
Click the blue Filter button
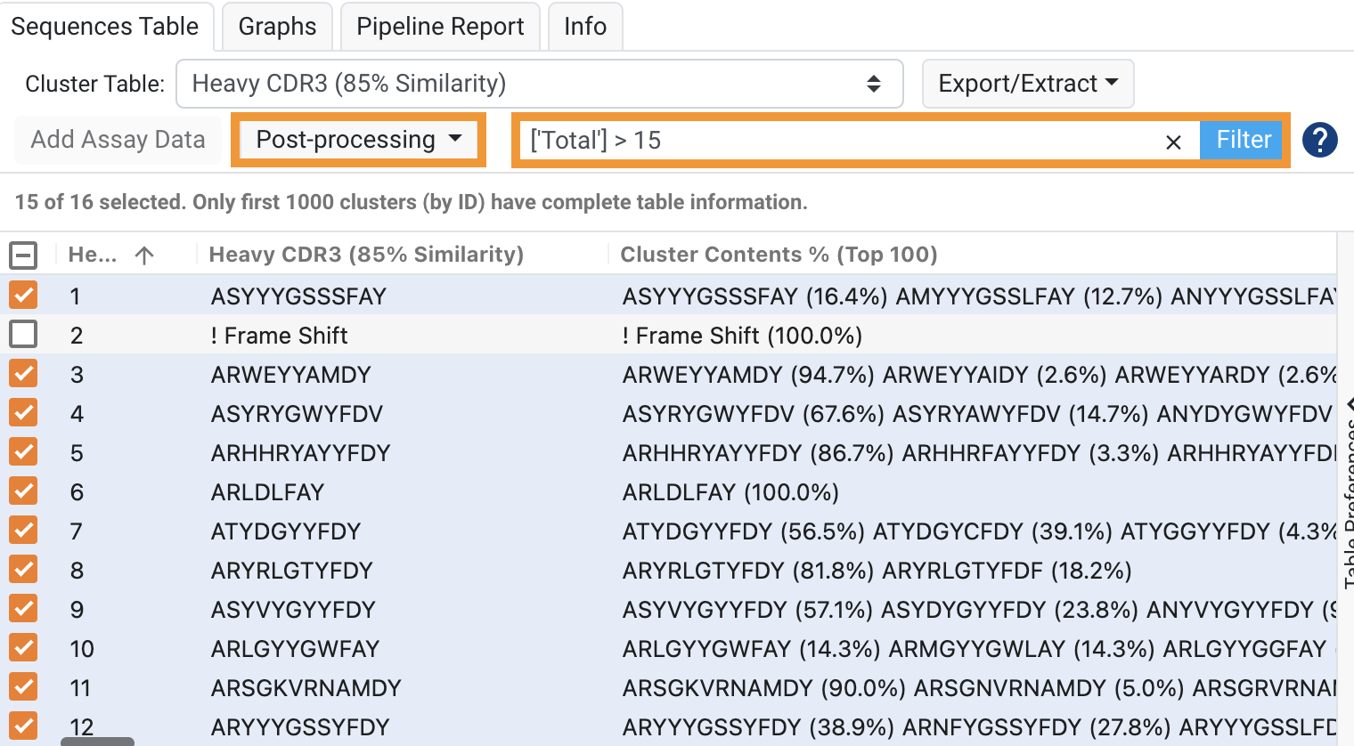1243,140
